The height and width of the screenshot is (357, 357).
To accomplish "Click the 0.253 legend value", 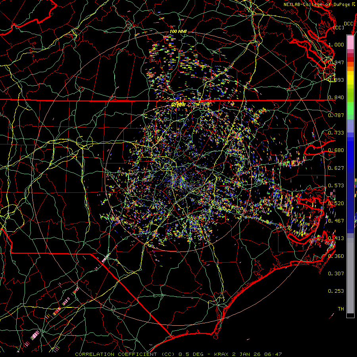I will coord(336,291).
